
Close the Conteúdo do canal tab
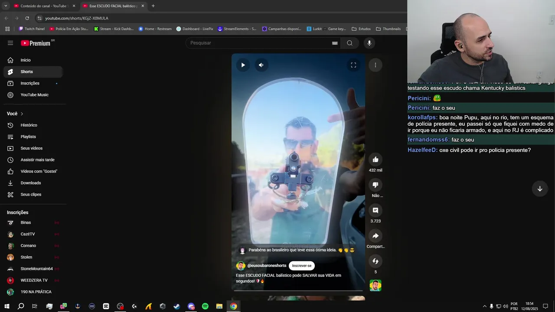tap(74, 6)
